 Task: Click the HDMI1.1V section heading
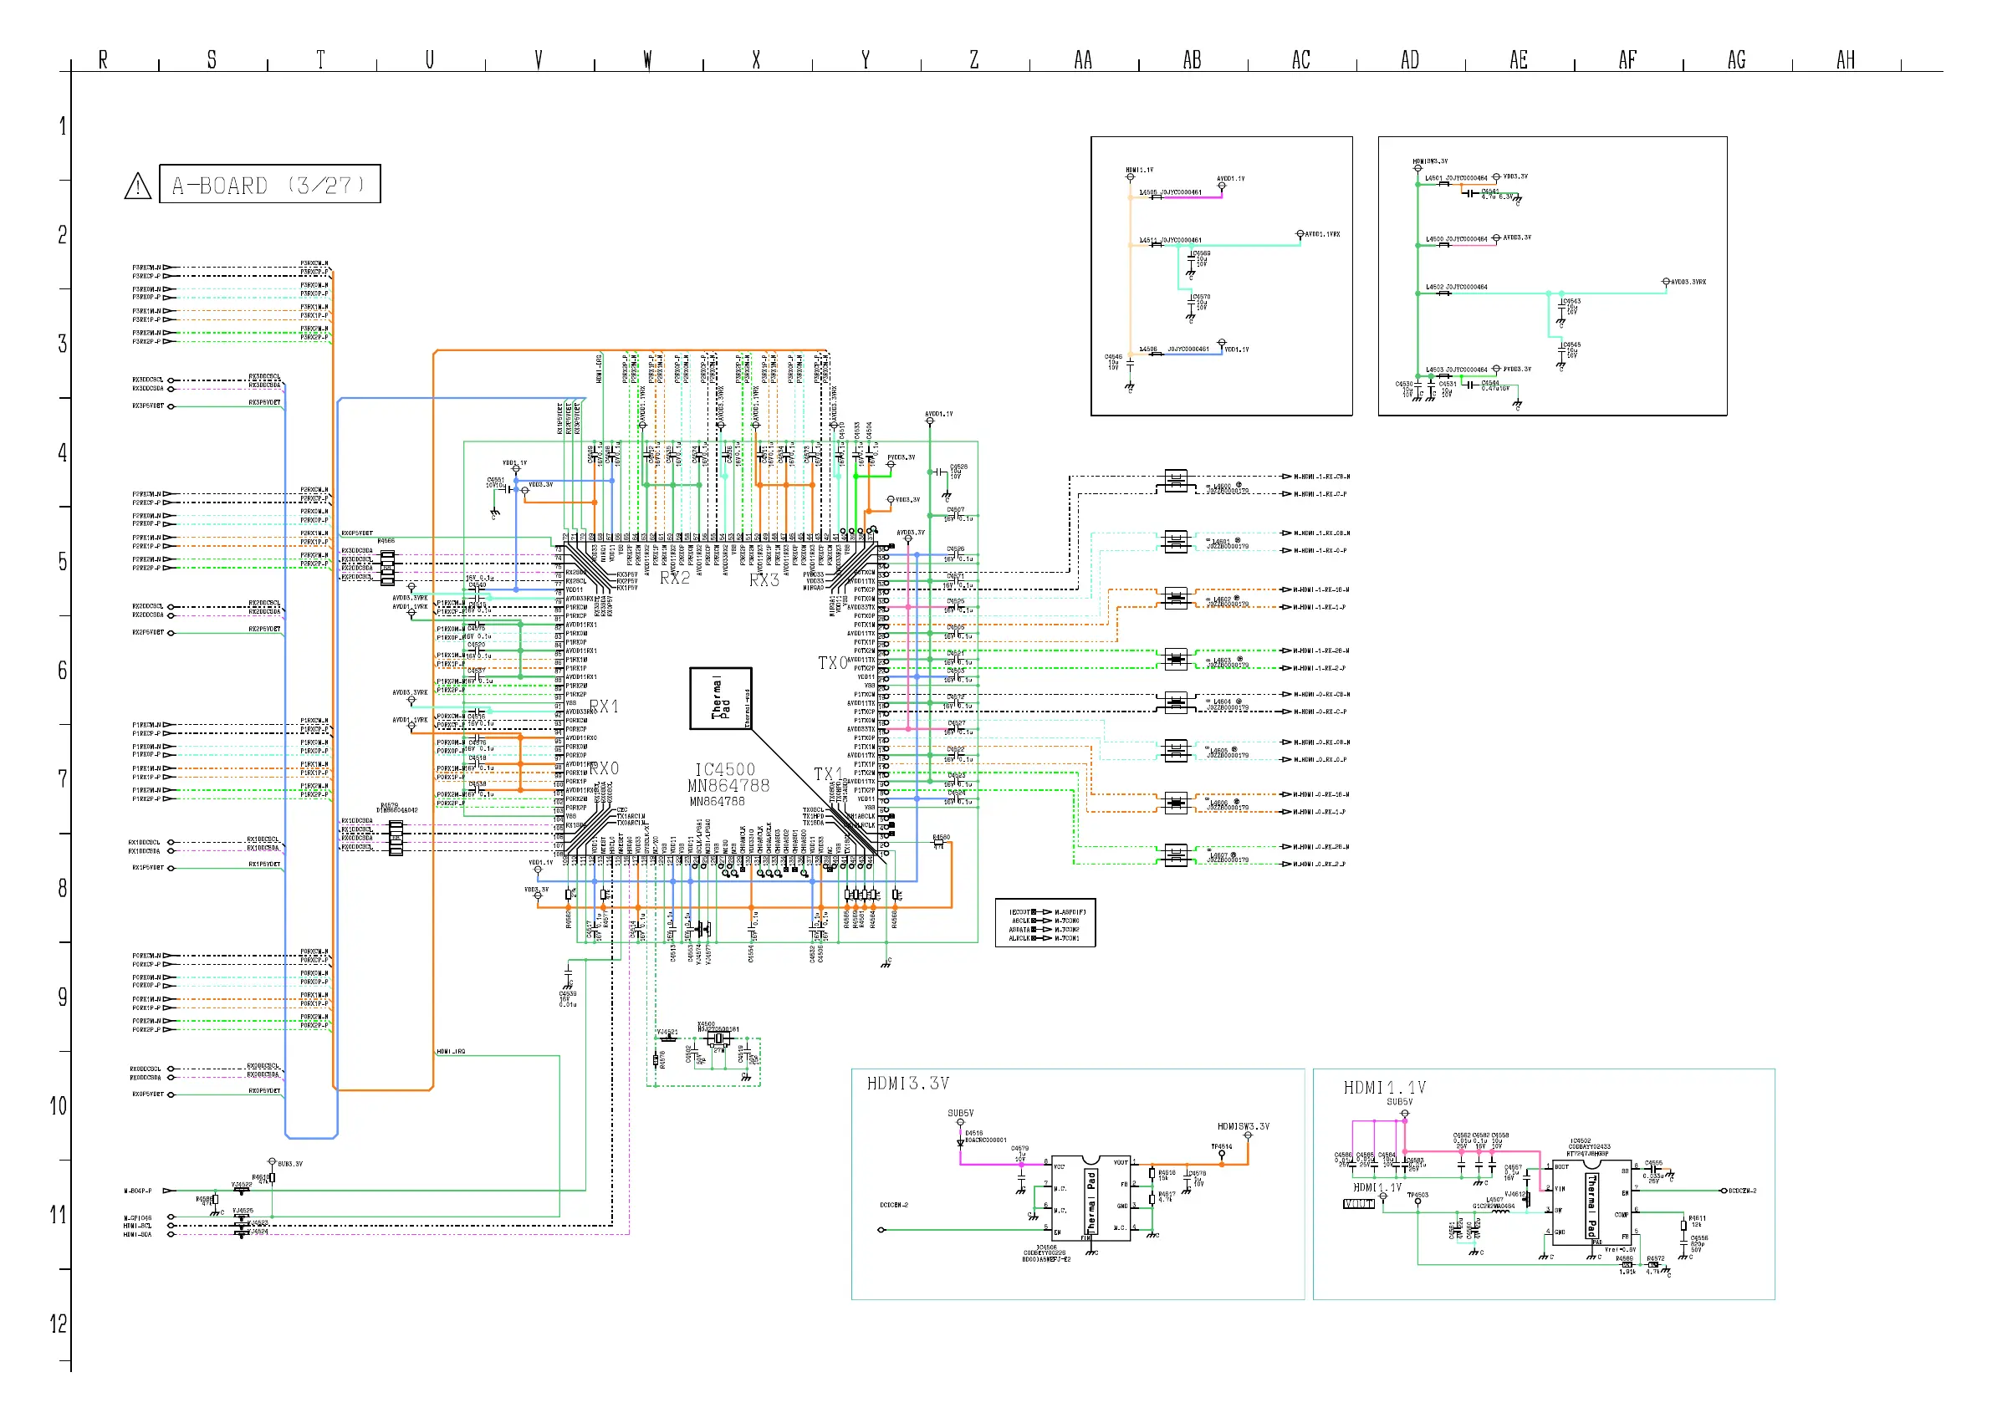1385,1088
